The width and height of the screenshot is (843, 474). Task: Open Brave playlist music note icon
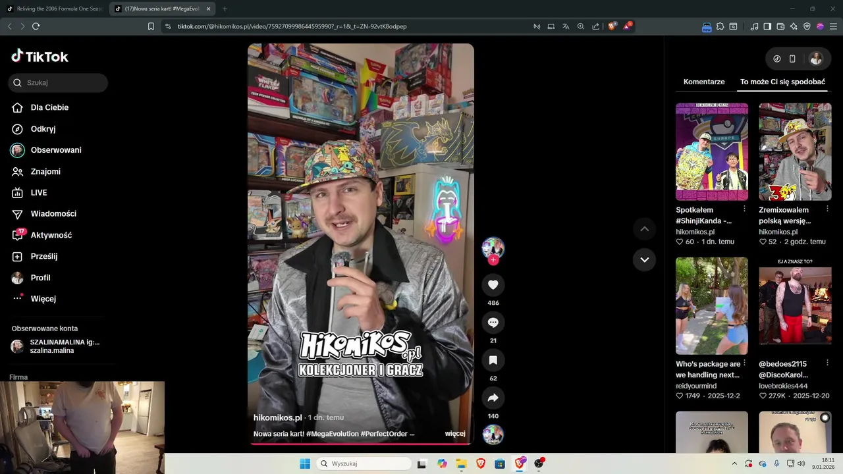coord(754,26)
